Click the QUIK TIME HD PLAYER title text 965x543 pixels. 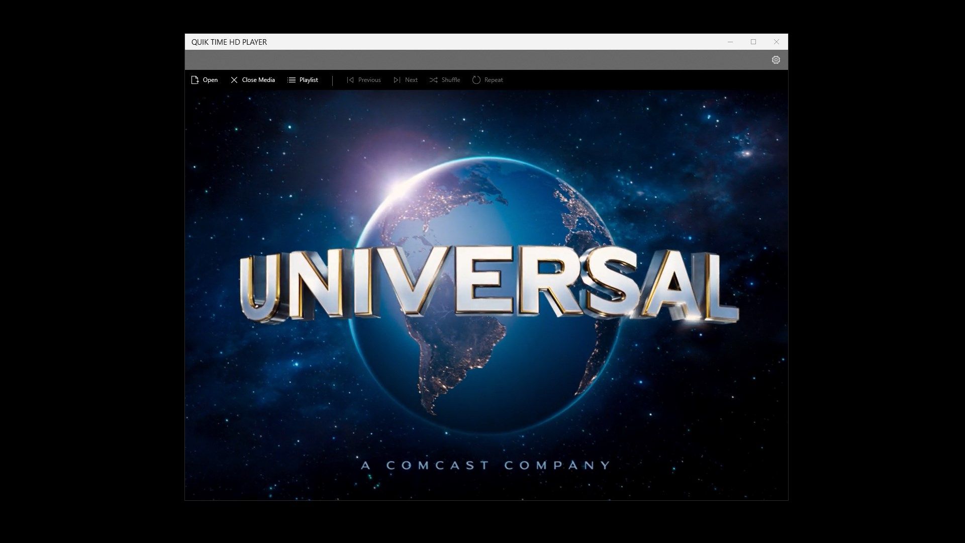click(x=229, y=42)
